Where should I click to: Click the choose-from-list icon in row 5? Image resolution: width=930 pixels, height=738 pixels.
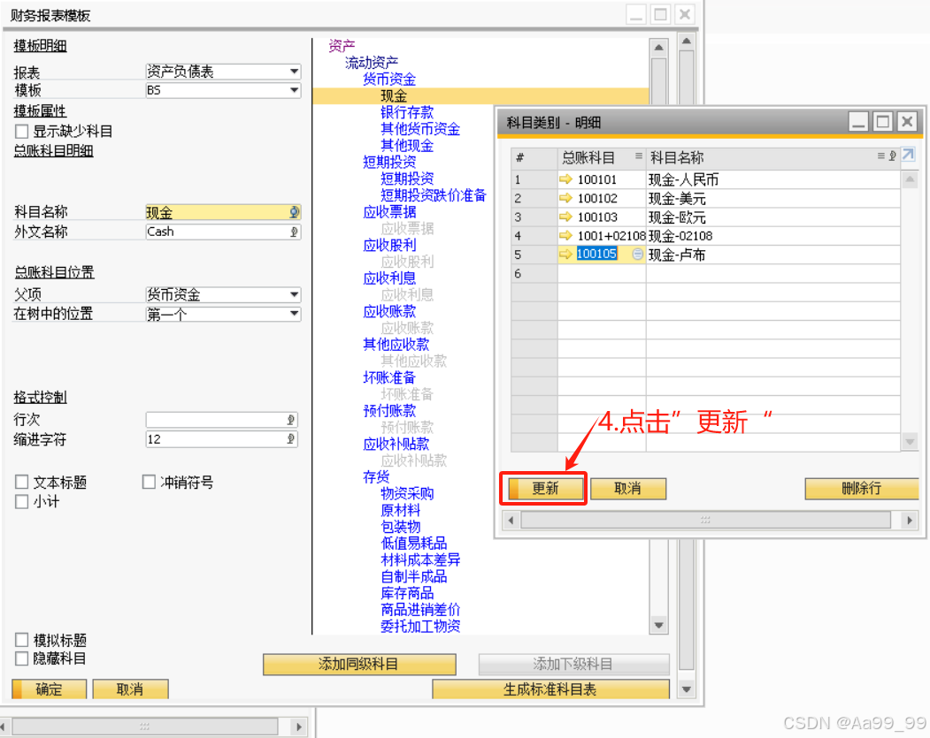coord(638,255)
